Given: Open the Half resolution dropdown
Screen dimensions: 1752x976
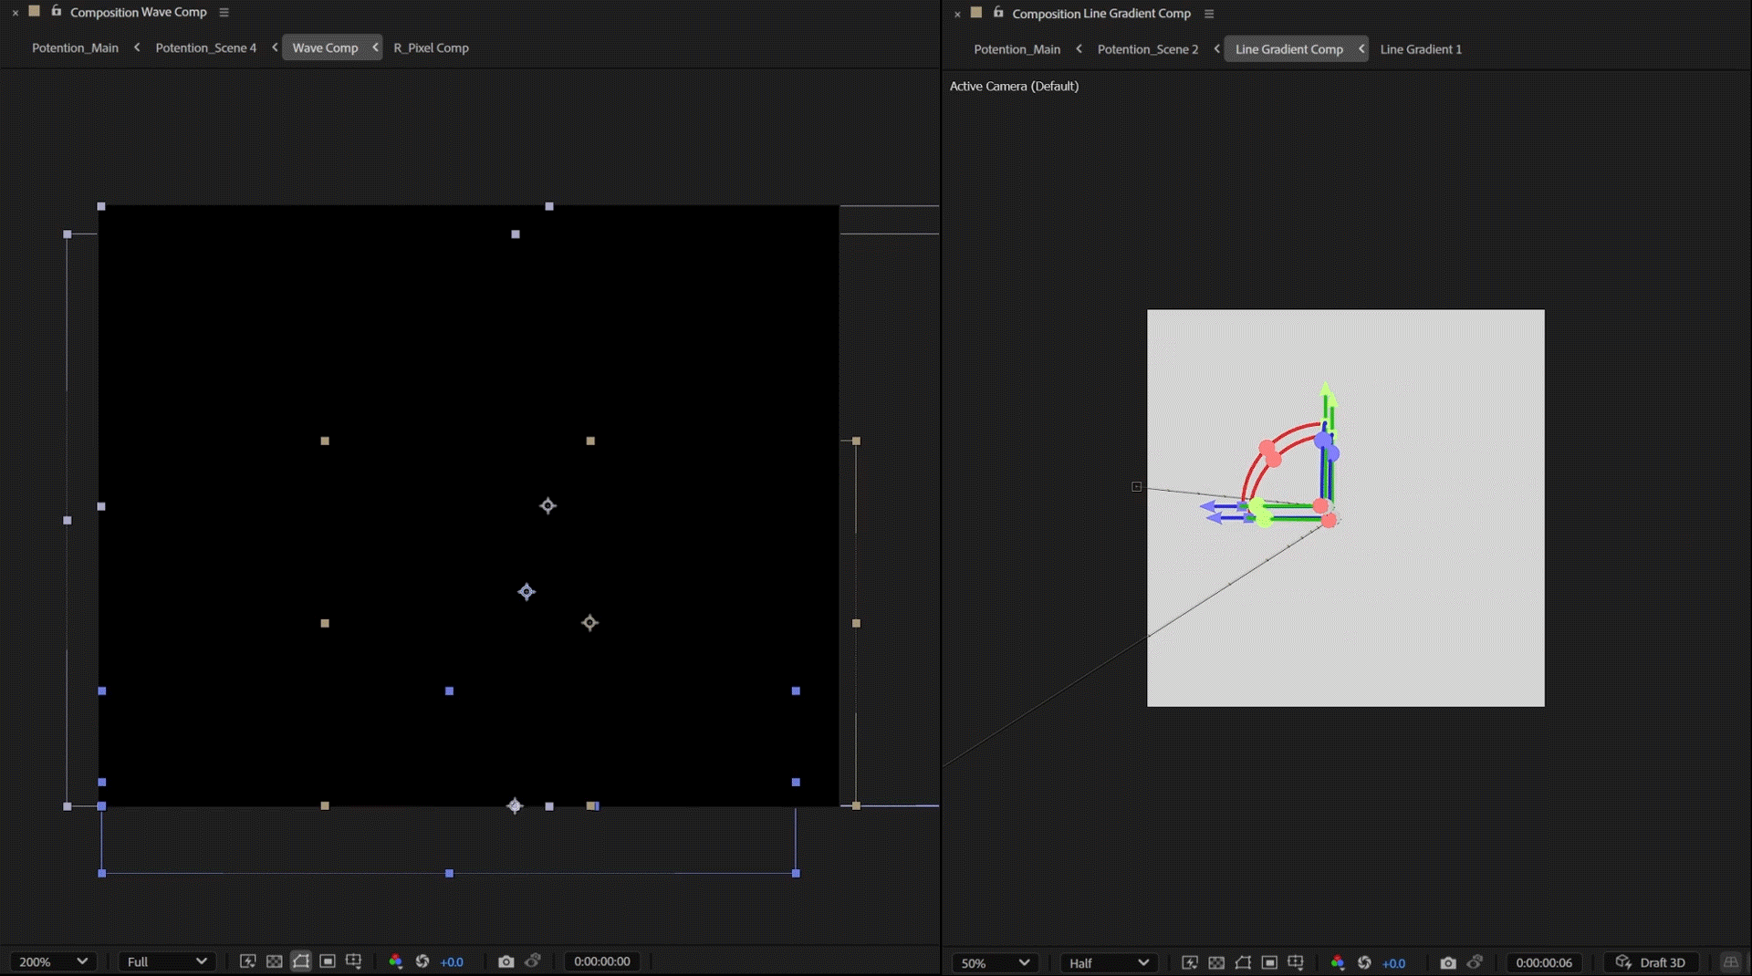Looking at the screenshot, I should pyautogui.click(x=1109, y=963).
